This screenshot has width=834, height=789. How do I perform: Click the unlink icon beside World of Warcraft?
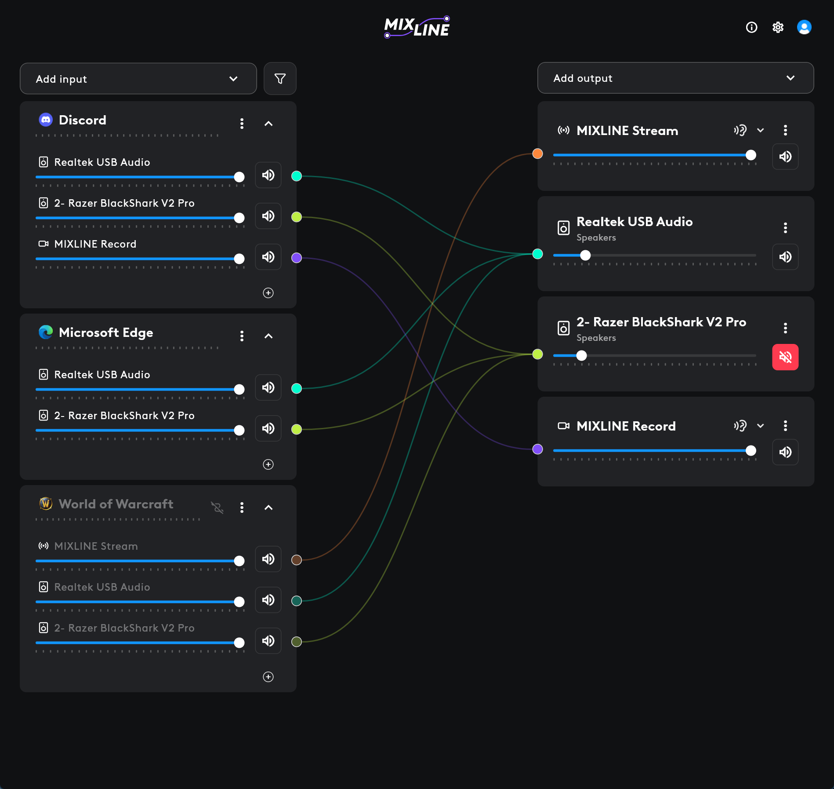pos(217,508)
